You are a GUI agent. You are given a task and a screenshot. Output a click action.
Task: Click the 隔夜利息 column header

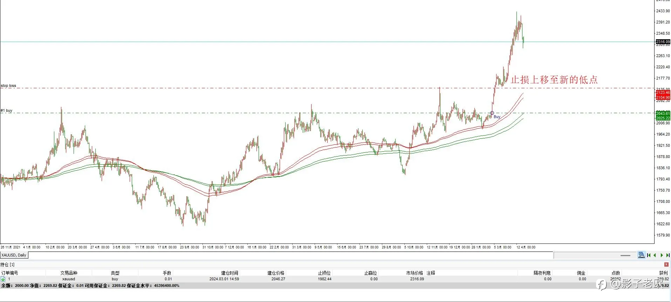[x=542, y=273]
